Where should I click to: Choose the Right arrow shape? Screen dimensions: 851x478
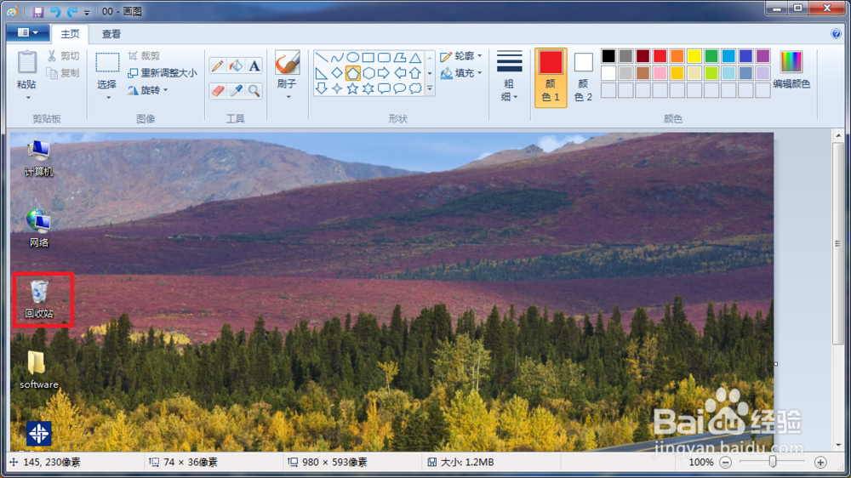(x=385, y=72)
